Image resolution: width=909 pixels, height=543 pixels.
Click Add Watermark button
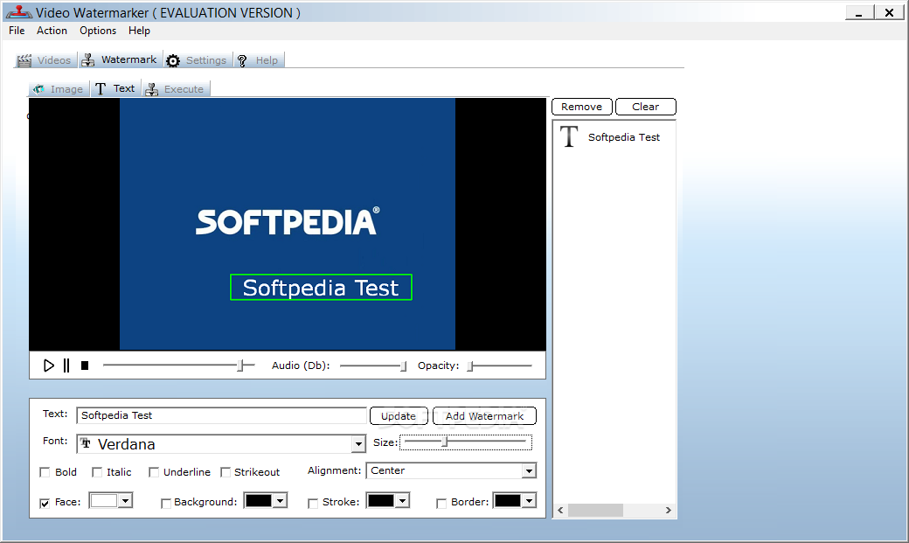point(484,416)
